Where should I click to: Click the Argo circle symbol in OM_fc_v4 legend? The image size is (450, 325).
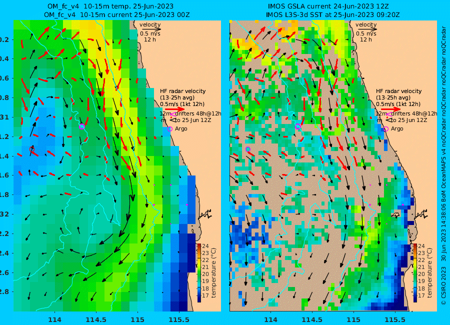pos(170,129)
